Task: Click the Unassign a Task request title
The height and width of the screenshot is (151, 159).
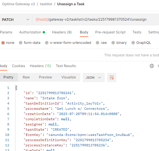Action: click(71, 4)
